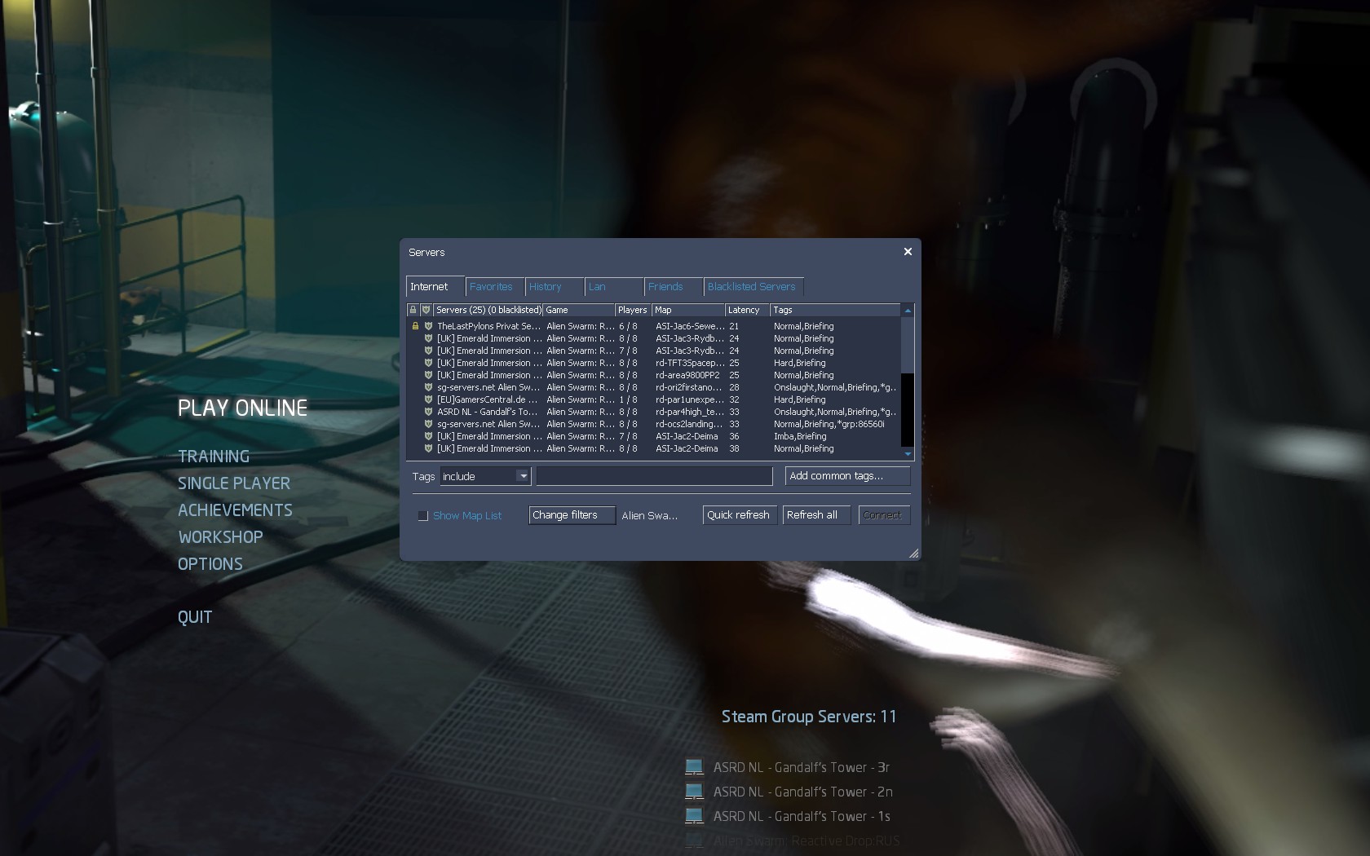1370x856 pixels.
Task: Click the shield icon on the latency 36 row
Action: pos(428,436)
